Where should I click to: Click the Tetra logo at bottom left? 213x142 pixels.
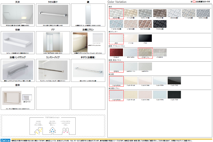point(5,140)
